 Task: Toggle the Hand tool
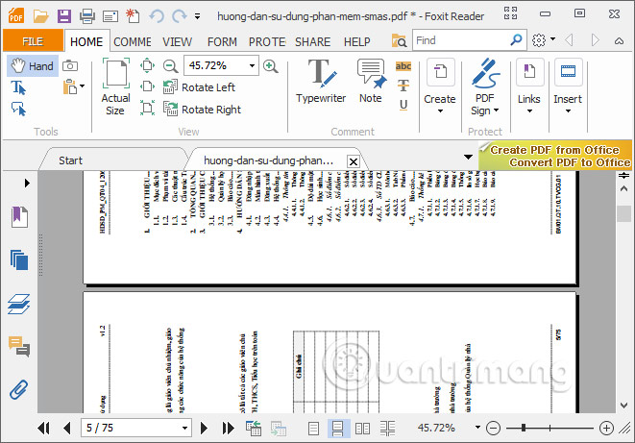33,65
